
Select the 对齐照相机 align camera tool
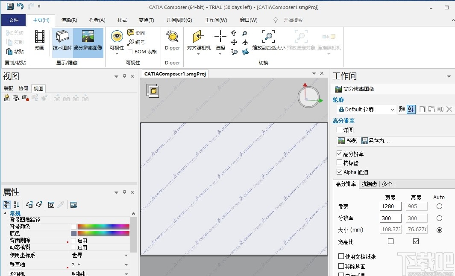198,41
